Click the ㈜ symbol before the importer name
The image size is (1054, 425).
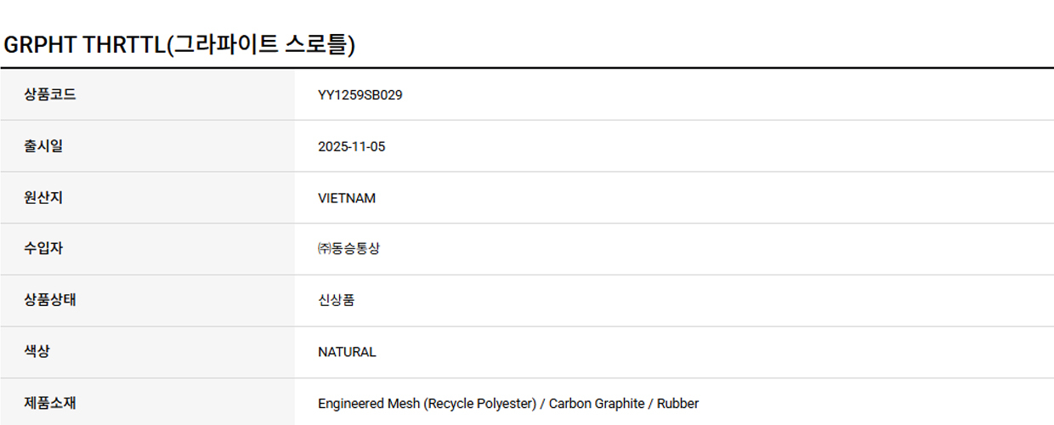coord(324,249)
